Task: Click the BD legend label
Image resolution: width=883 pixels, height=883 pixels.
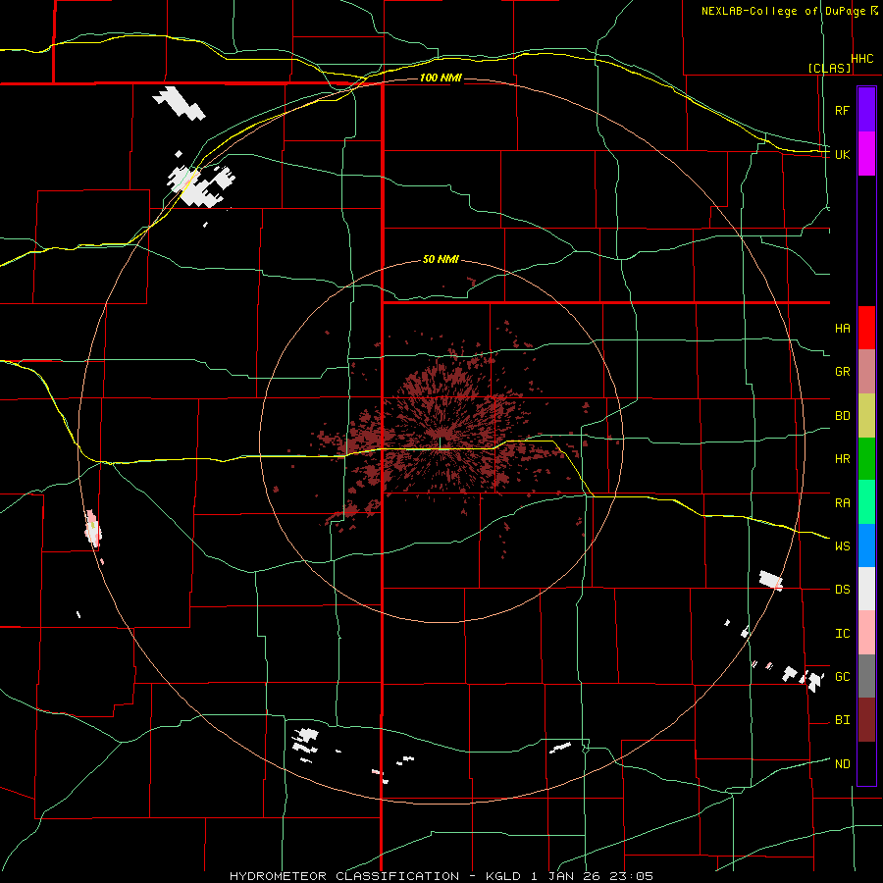Action: point(842,416)
